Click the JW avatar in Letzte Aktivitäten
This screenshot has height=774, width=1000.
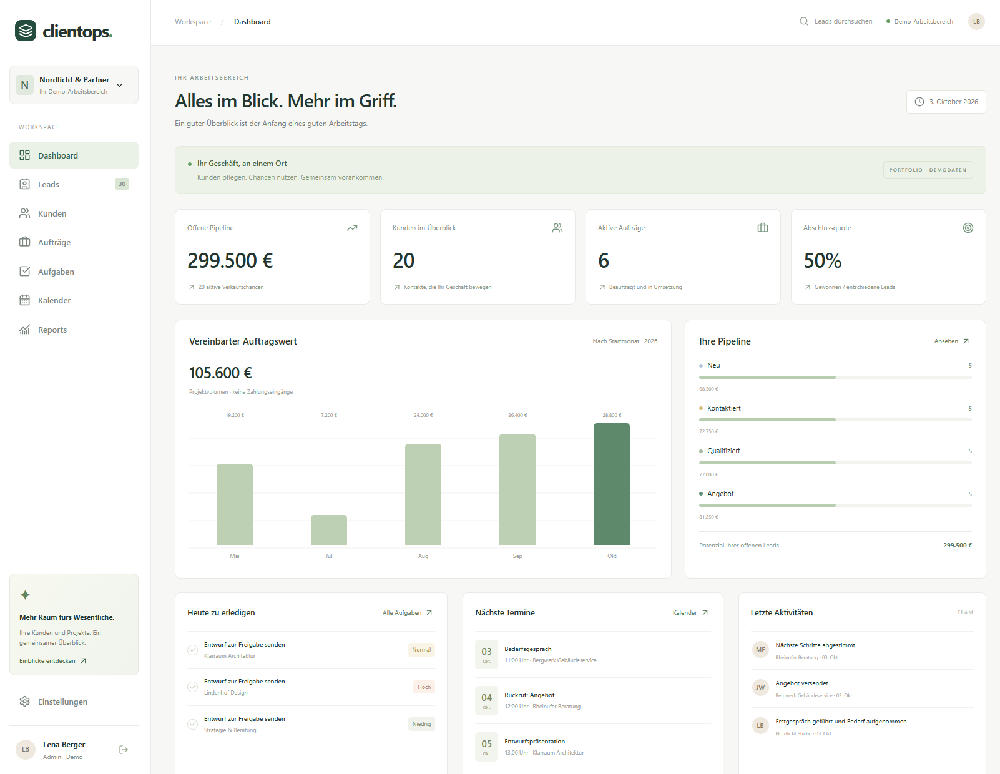pyautogui.click(x=760, y=688)
